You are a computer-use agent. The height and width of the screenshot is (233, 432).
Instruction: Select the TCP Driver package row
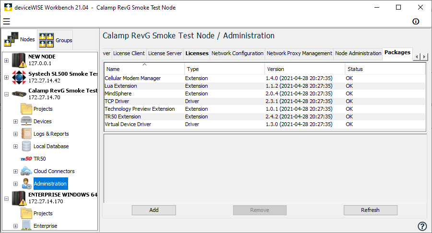[265, 101]
